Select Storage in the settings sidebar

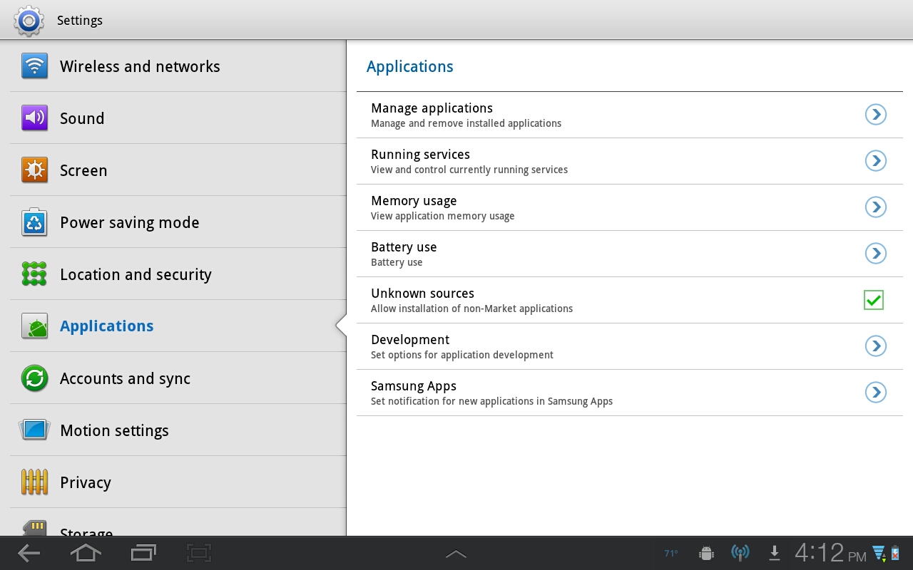tap(86, 531)
